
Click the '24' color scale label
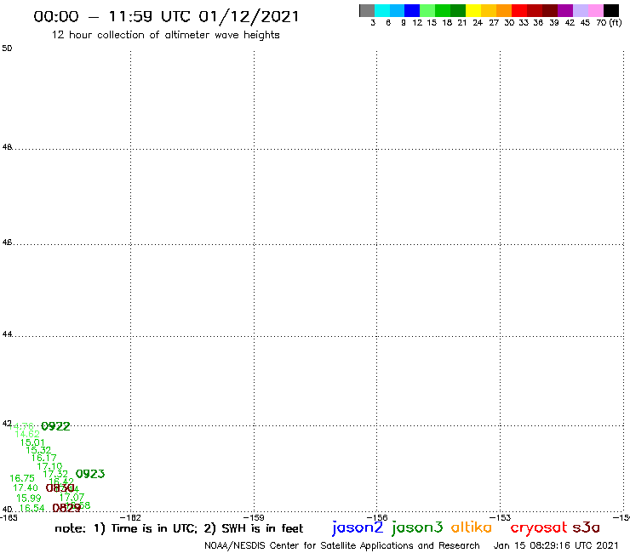point(478,23)
